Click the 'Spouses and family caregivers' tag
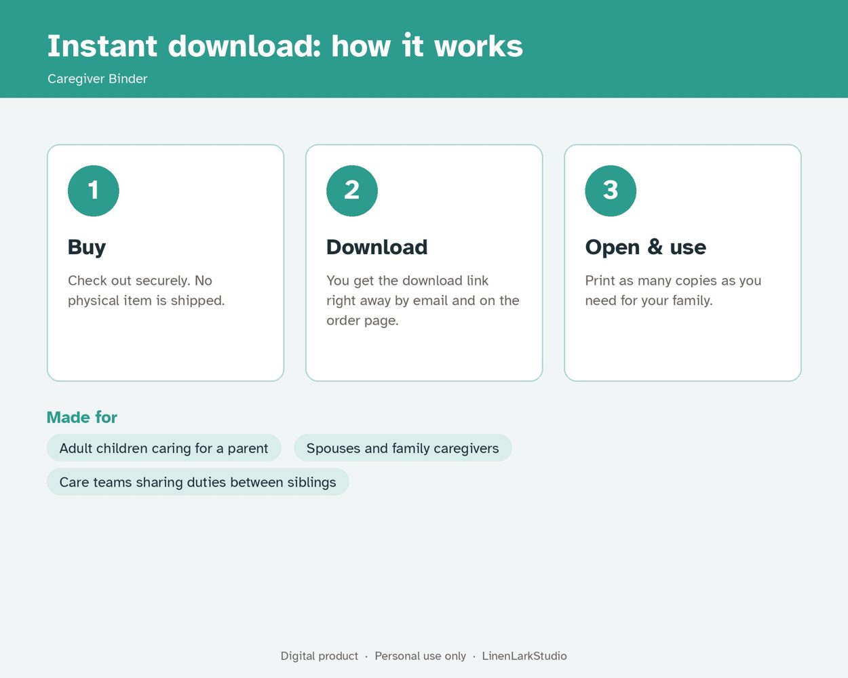848x678 pixels. 403,448
